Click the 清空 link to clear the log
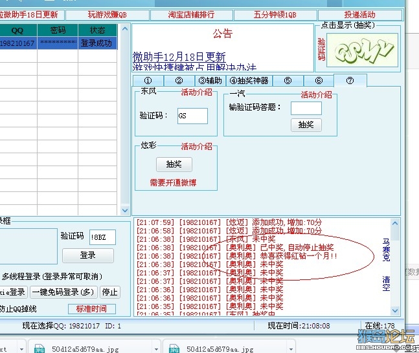The image size is (419, 353). tap(386, 284)
